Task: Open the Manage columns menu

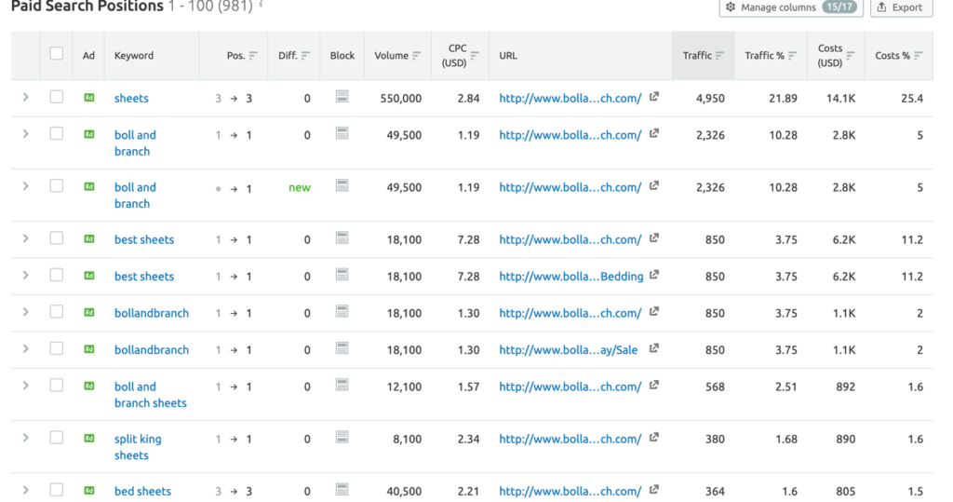Action: coord(791,7)
